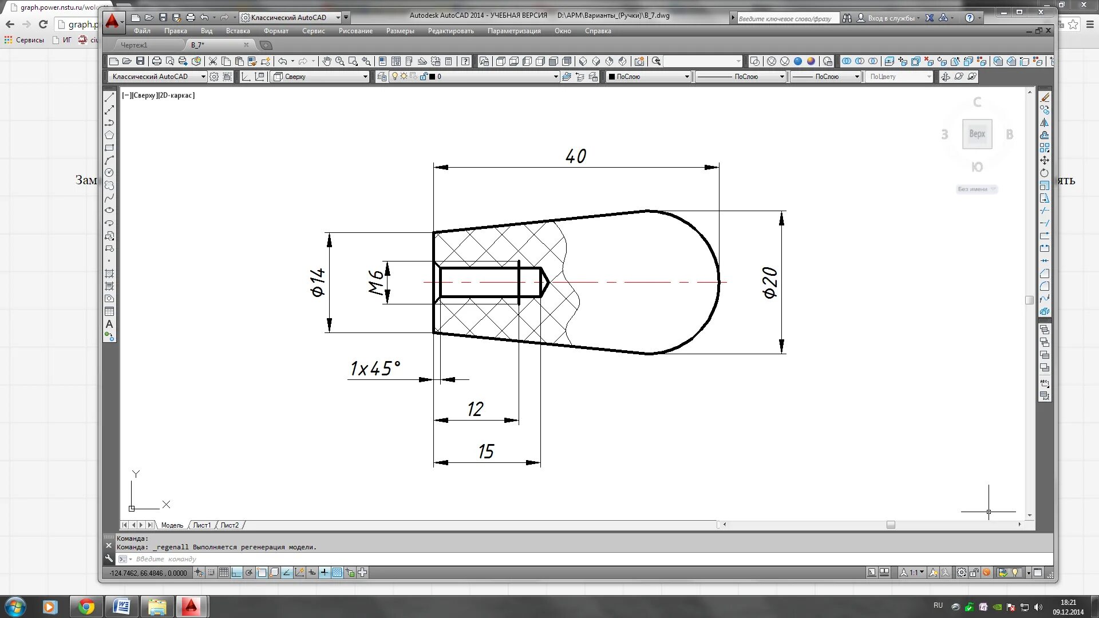Image resolution: width=1099 pixels, height=618 pixels.
Task: Click the Workspace Settings gear icon
Action: [x=214, y=77]
